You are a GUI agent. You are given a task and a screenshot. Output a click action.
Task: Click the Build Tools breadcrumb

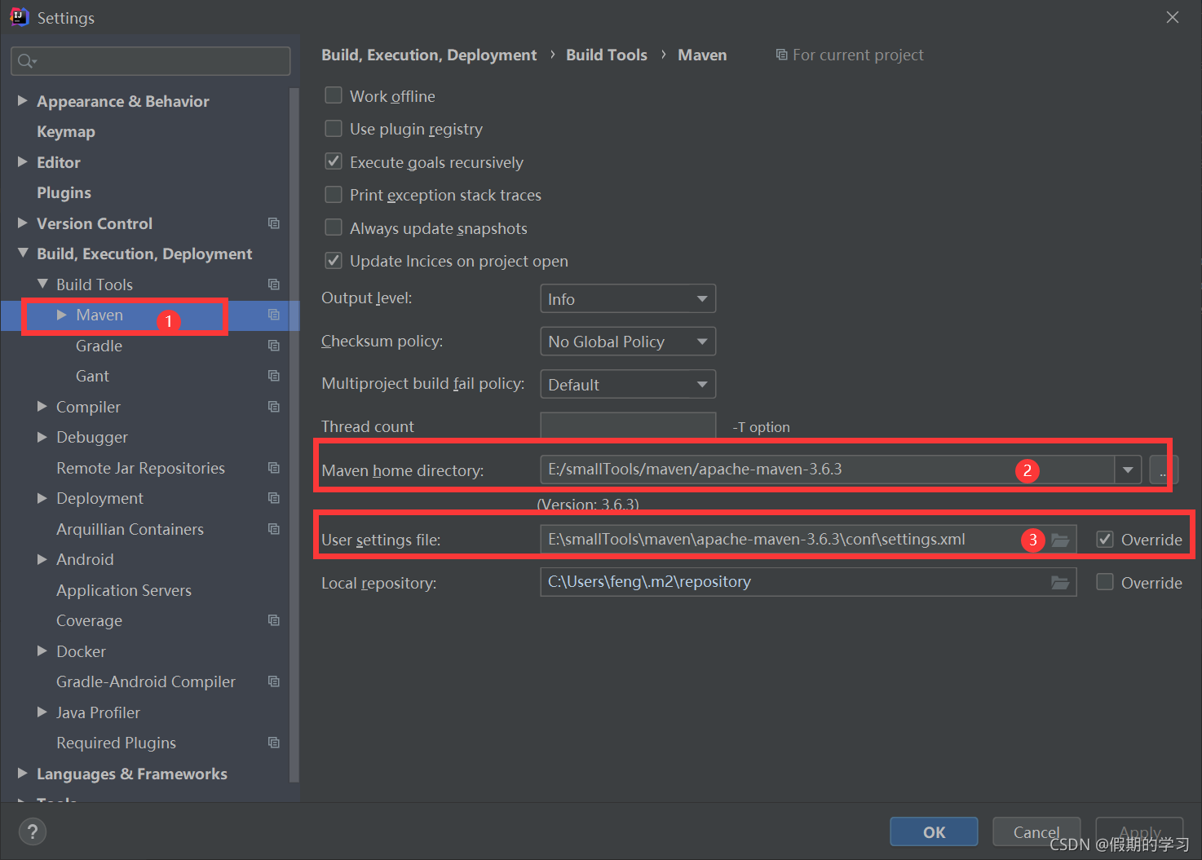[x=607, y=55]
